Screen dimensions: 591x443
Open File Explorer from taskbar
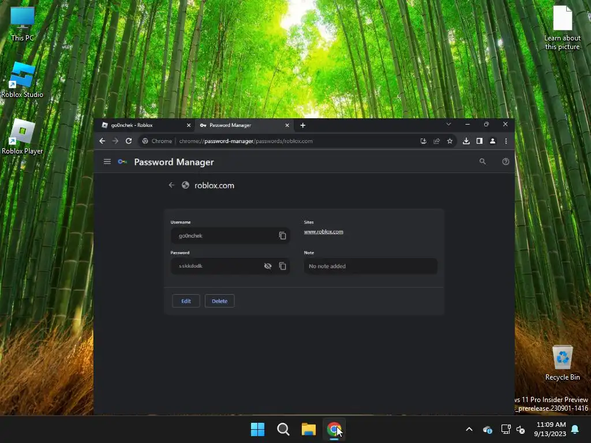[x=308, y=429]
